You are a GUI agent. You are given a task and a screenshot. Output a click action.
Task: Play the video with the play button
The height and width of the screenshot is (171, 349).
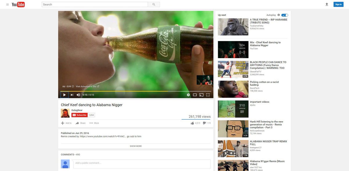point(65,95)
